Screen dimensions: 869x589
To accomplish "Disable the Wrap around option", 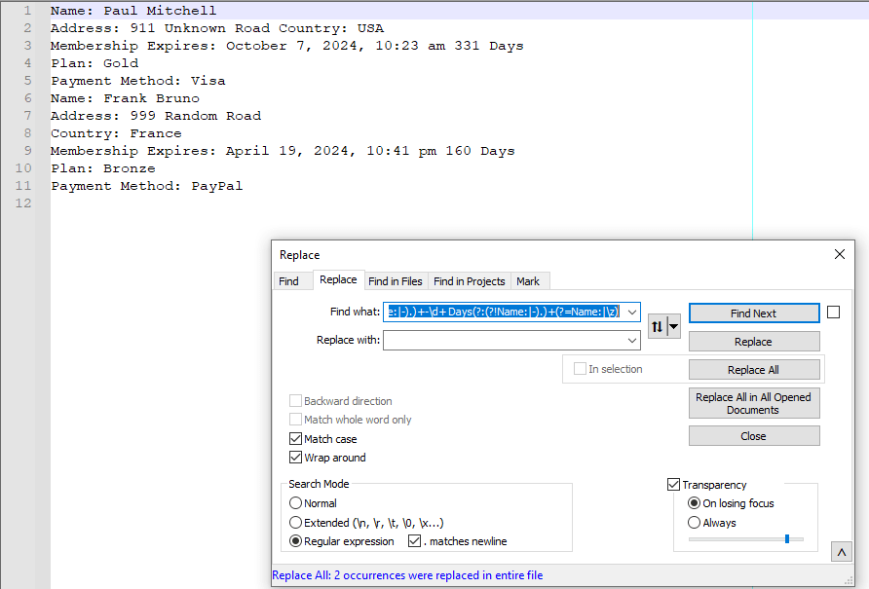I will (295, 457).
